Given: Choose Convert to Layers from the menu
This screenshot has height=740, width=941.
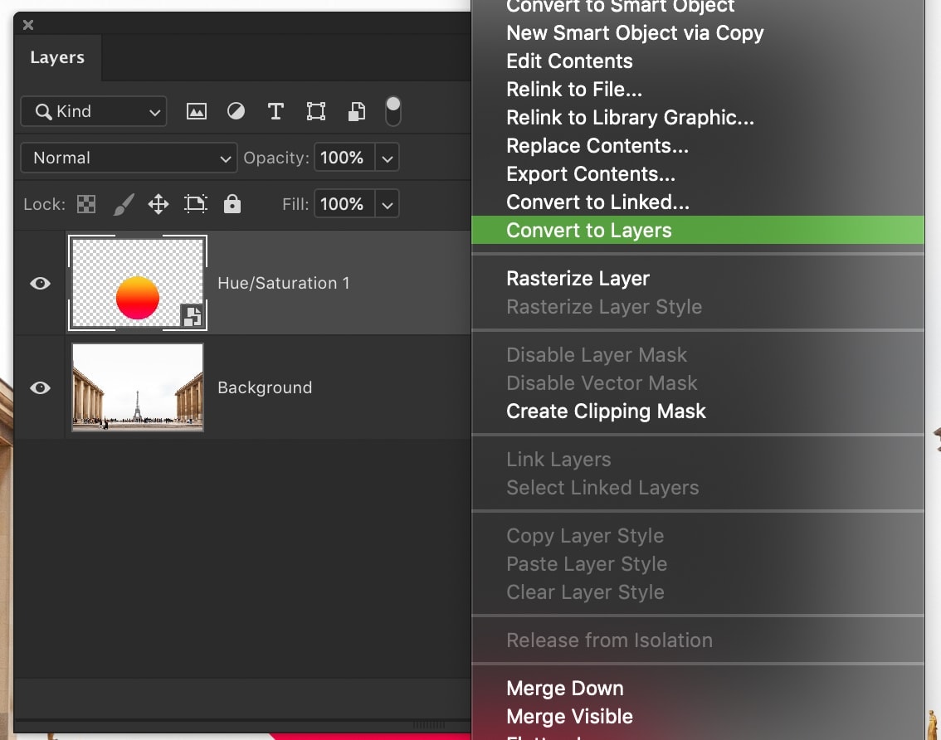Looking at the screenshot, I should click(588, 230).
